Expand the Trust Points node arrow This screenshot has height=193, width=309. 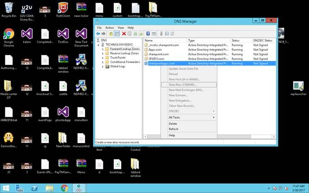103,58
